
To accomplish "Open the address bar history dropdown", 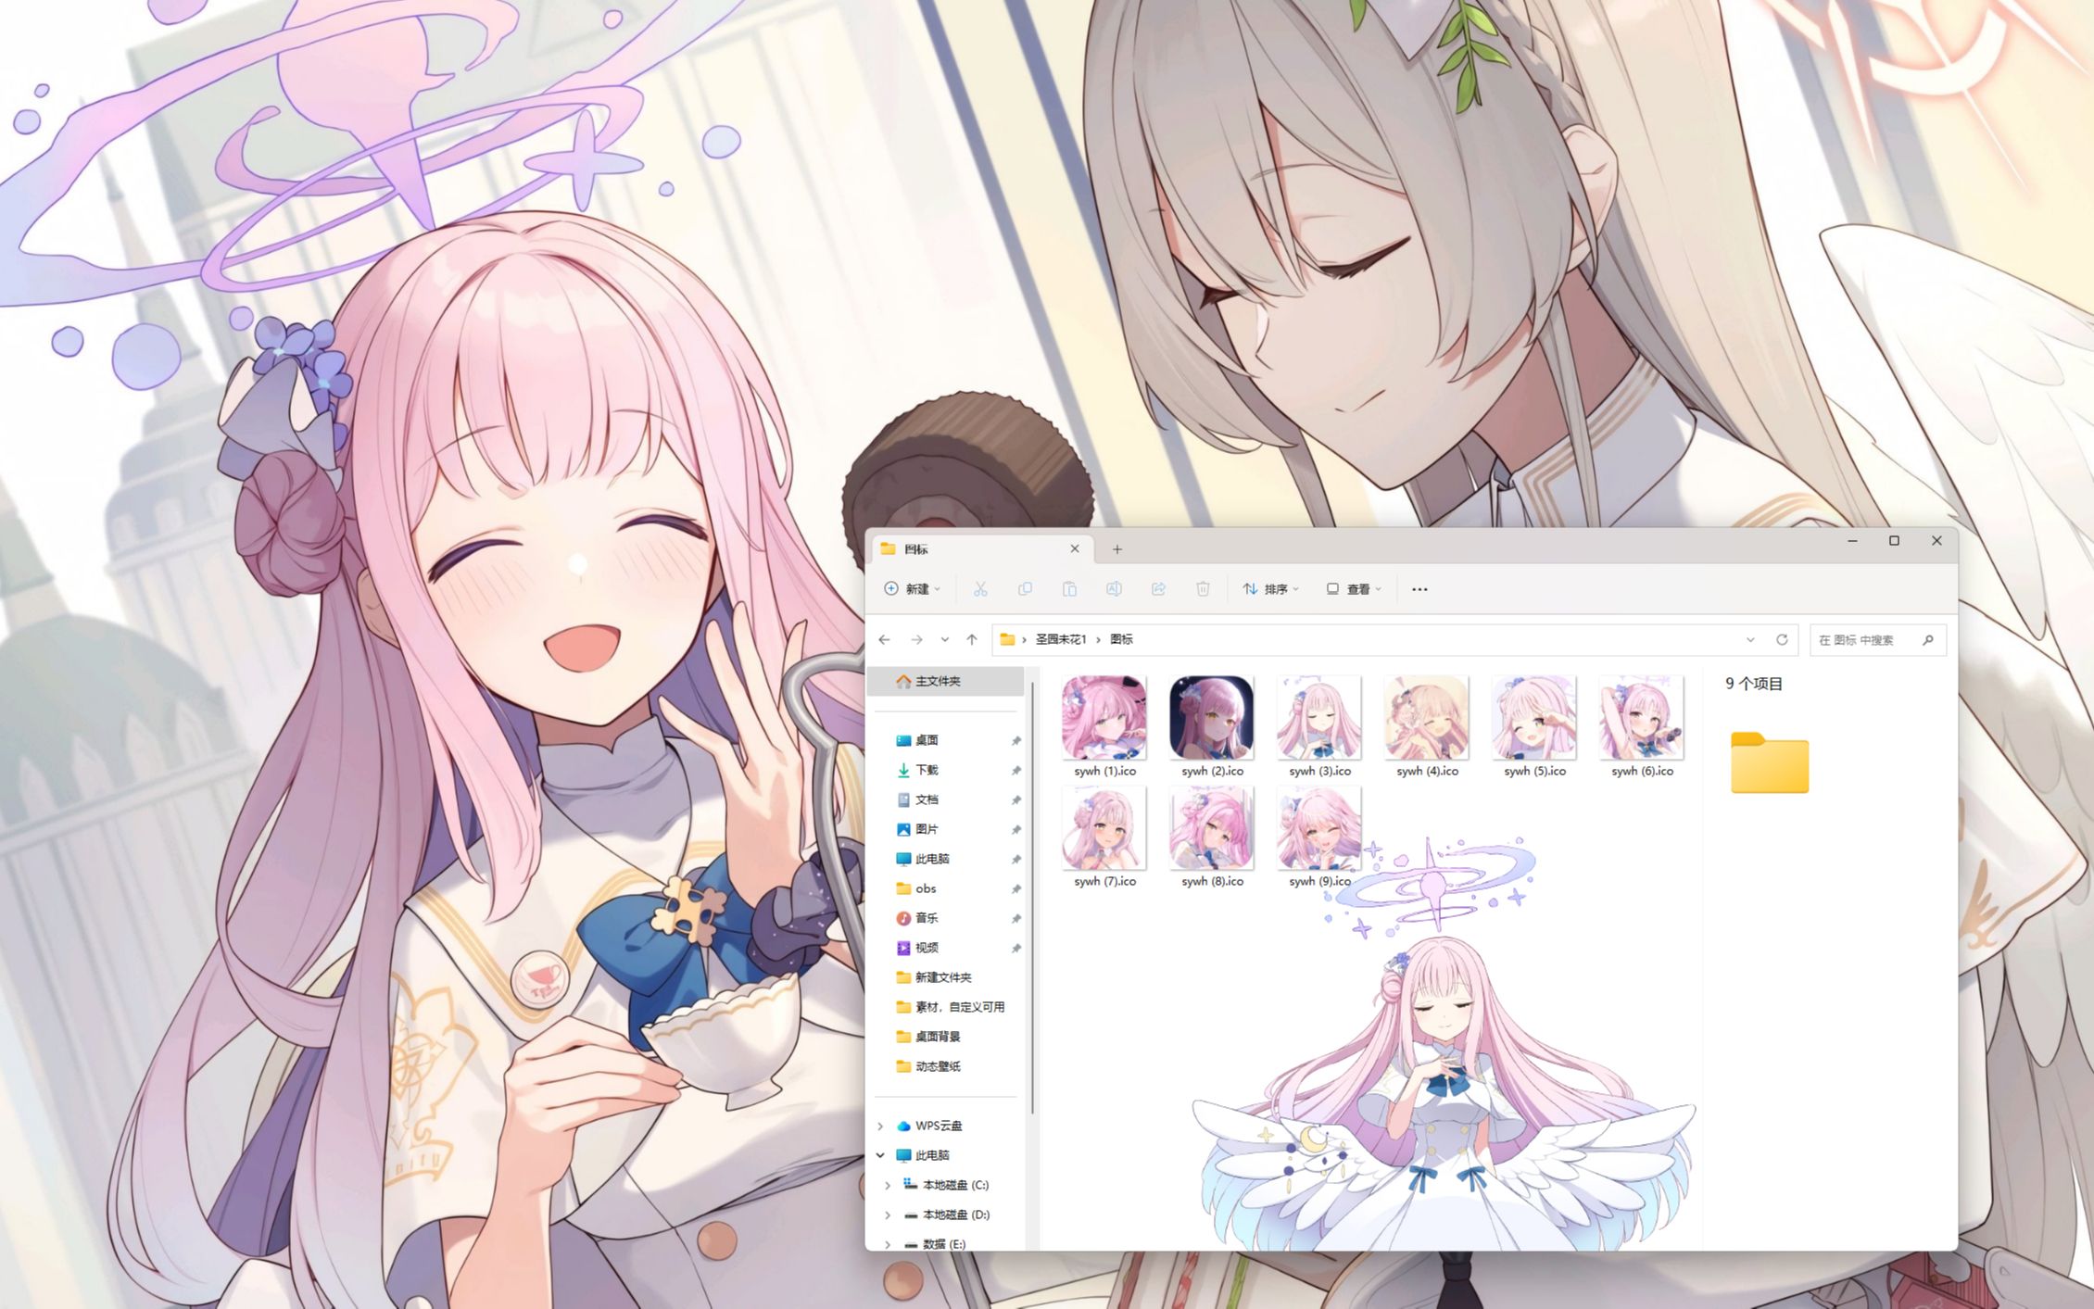I will (1750, 639).
